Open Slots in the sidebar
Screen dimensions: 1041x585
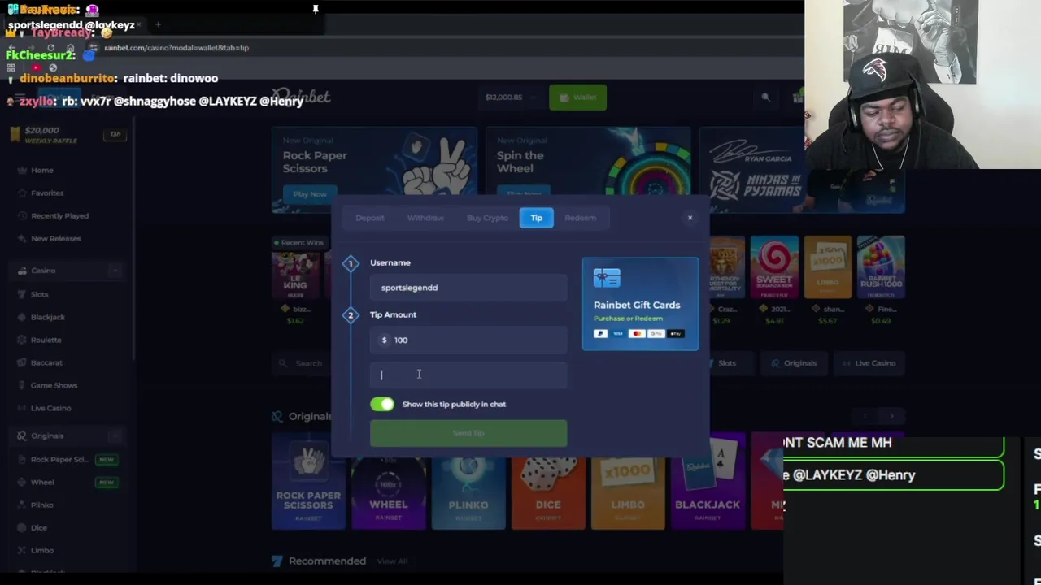[x=40, y=294]
